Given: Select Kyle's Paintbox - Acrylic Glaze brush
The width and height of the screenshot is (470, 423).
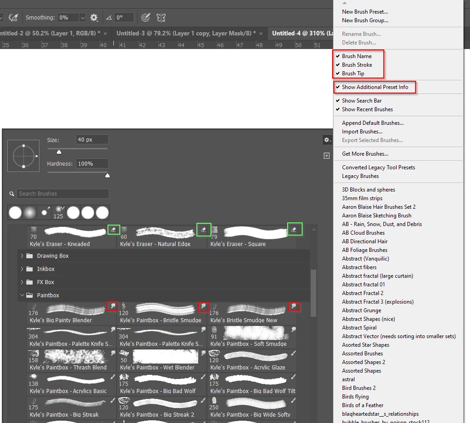Looking at the screenshot, I should (x=252, y=361).
